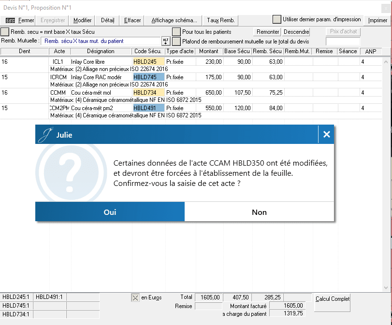Click the ALT arrow icon beside Remb. Mutuelle

pyautogui.click(x=166, y=42)
